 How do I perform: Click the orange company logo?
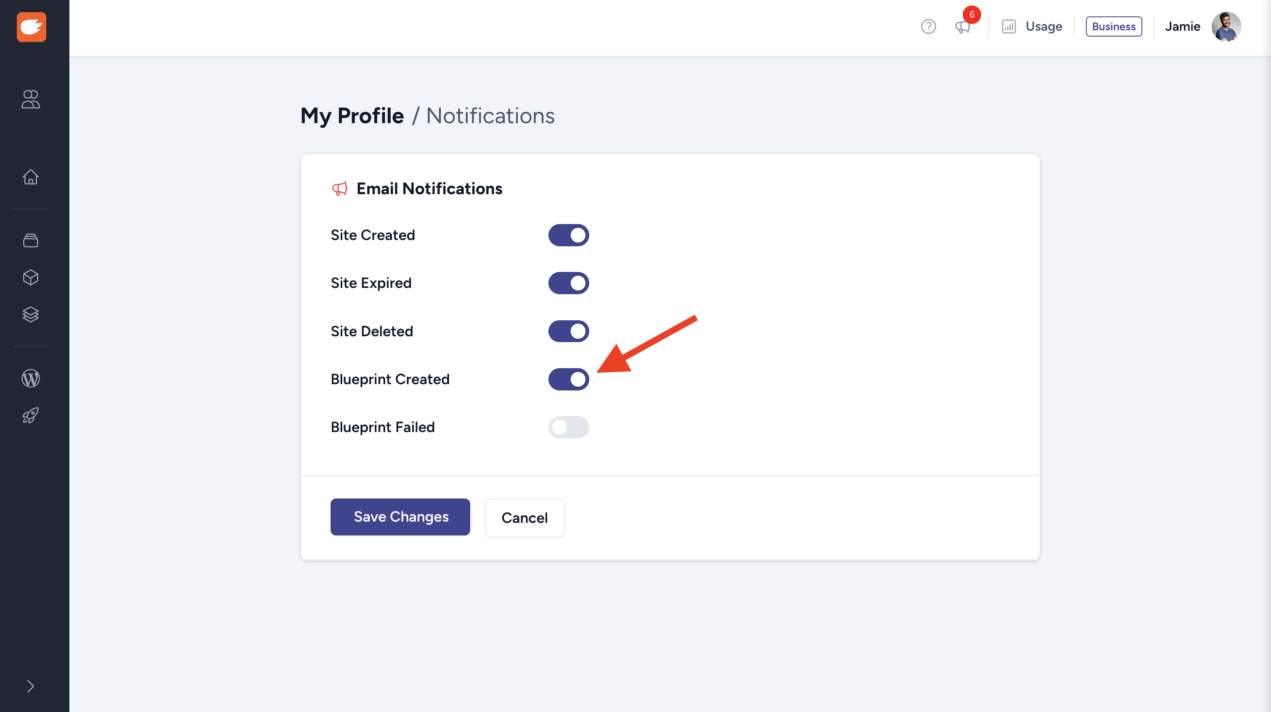31,27
